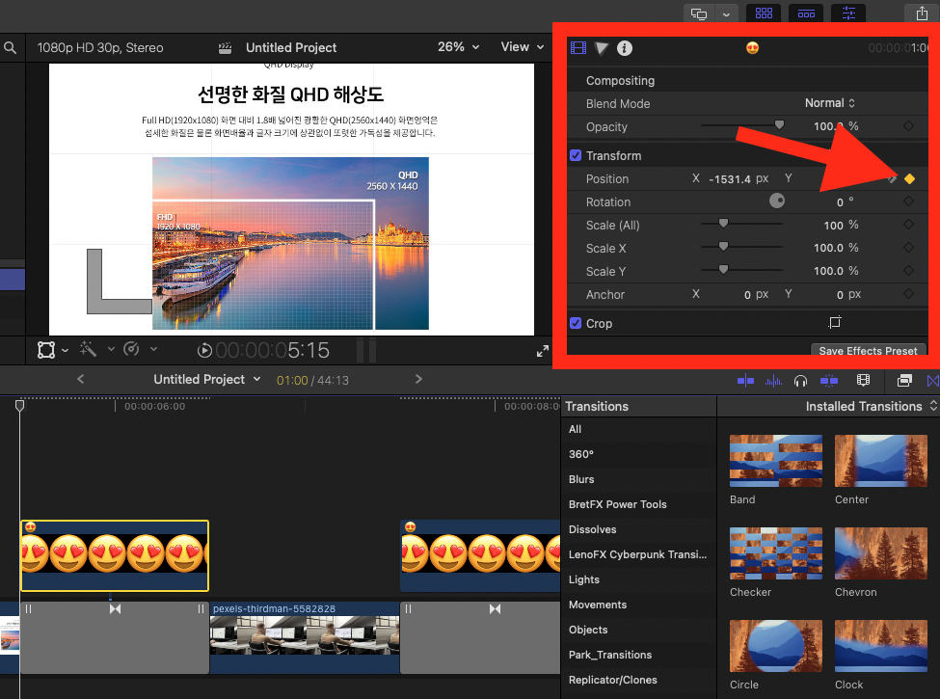Open the Color inspector triangle tab
Screen dimensions: 940x699
tap(602, 48)
